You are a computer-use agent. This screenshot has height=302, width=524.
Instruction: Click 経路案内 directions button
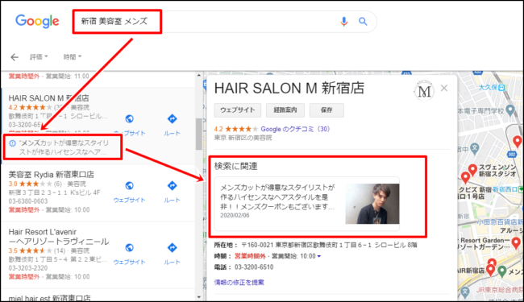(285, 110)
